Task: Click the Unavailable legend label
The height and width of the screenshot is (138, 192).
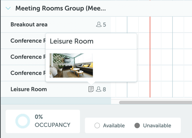Action: click(157, 125)
